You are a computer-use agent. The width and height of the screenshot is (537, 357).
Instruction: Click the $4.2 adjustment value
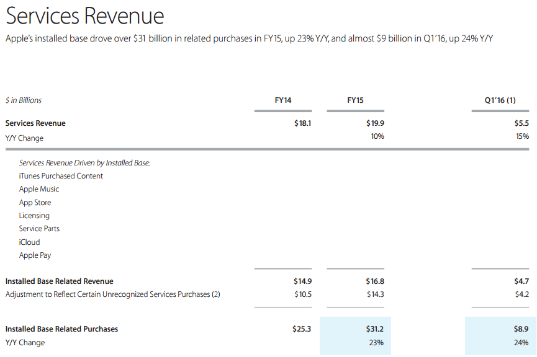click(x=522, y=294)
